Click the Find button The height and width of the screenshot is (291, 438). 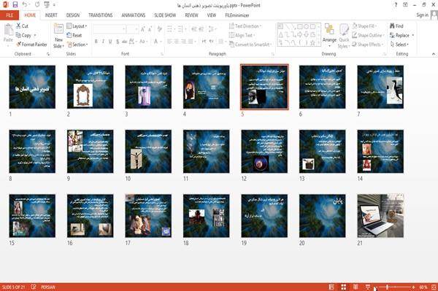pyautogui.click(x=396, y=26)
